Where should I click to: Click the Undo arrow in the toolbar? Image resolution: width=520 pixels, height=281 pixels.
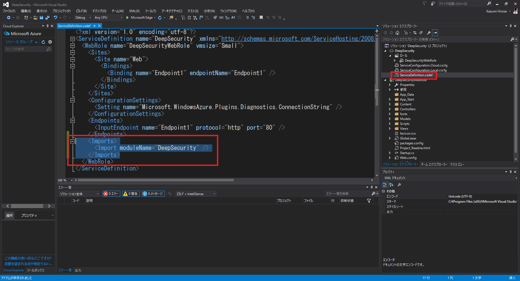pyautogui.click(x=56, y=18)
